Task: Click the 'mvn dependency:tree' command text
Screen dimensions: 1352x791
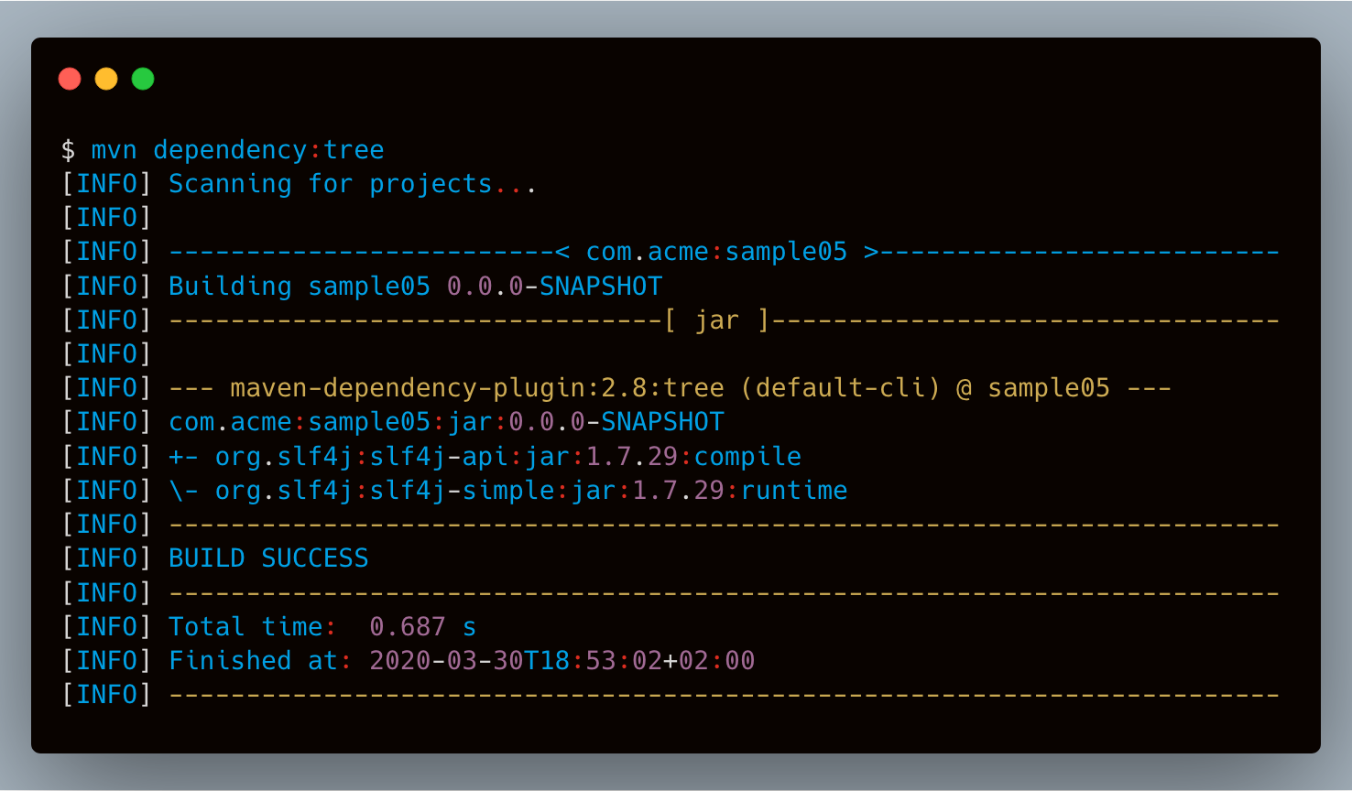Action: [237, 150]
